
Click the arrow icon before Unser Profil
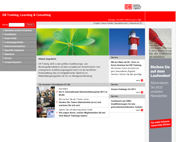point(3,38)
